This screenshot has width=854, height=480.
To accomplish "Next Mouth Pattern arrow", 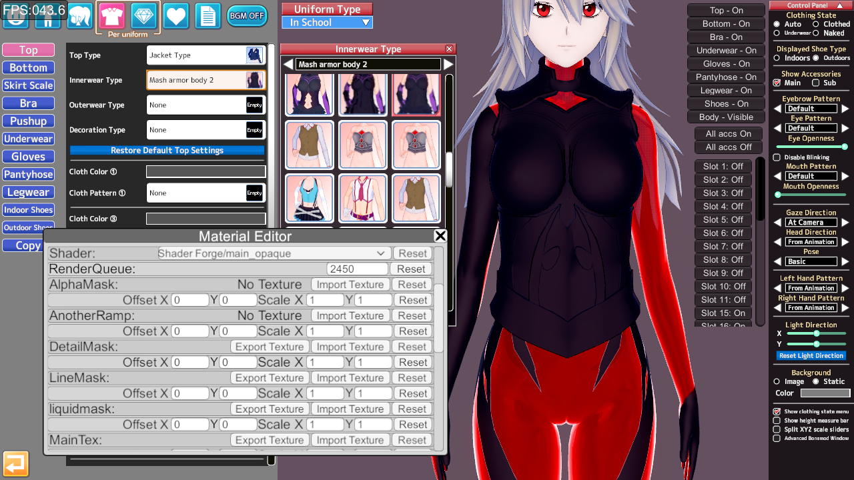I will coord(845,177).
